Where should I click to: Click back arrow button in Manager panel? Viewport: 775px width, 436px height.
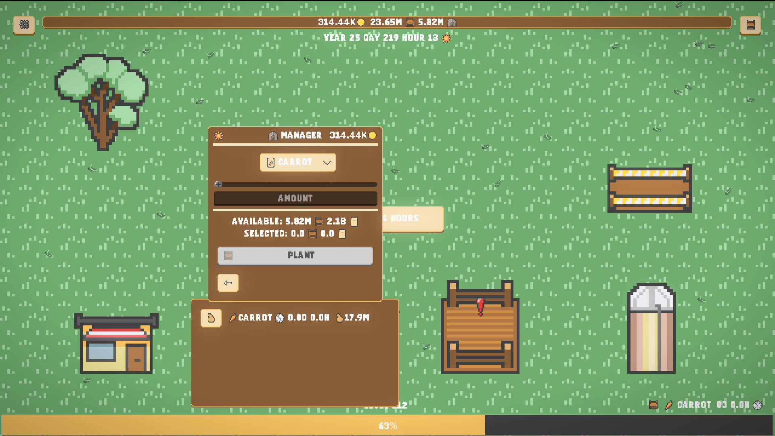[228, 283]
